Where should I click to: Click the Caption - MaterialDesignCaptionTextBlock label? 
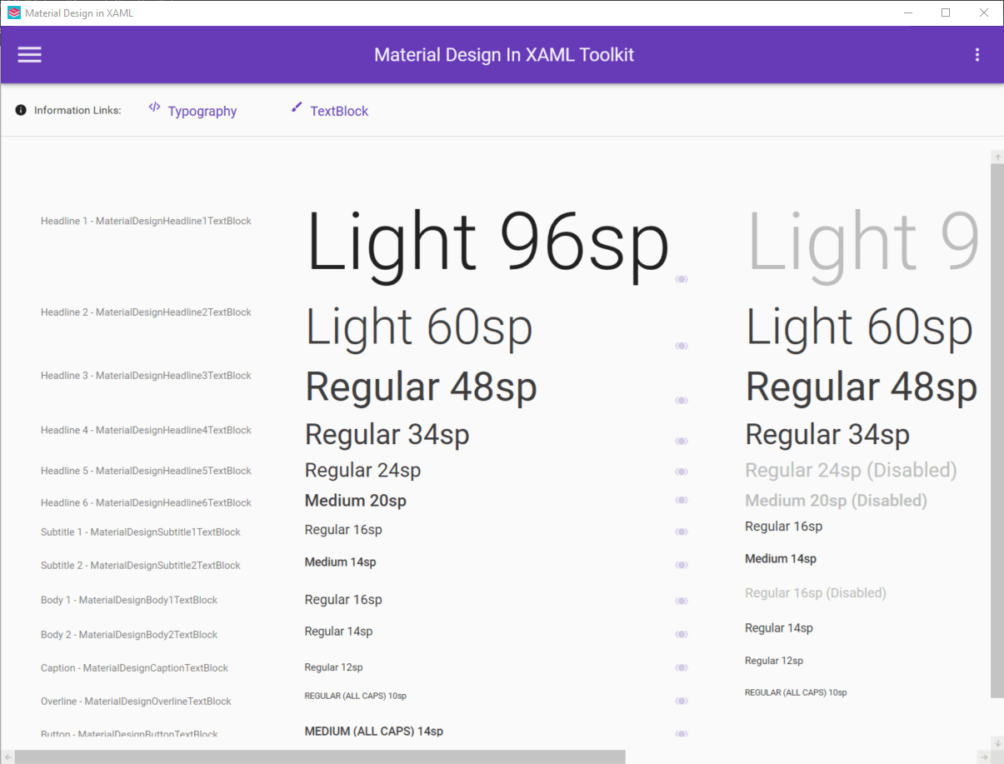pyautogui.click(x=134, y=667)
